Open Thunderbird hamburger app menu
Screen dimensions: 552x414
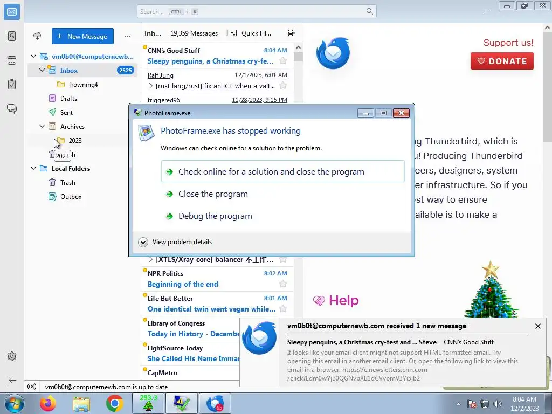(487, 11)
